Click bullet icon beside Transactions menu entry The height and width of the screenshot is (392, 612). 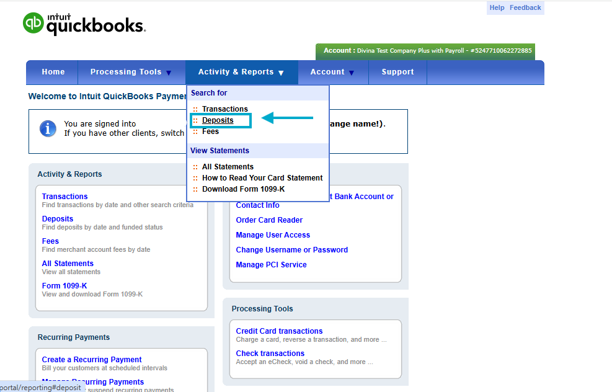(x=195, y=109)
